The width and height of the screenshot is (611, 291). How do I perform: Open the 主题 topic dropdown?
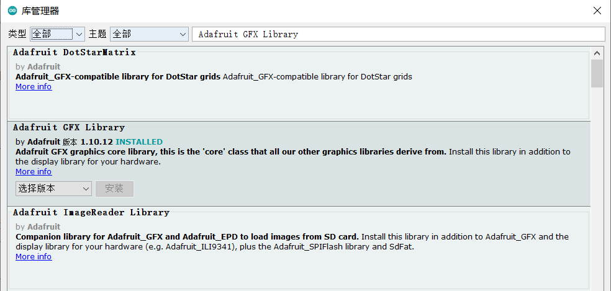click(149, 34)
